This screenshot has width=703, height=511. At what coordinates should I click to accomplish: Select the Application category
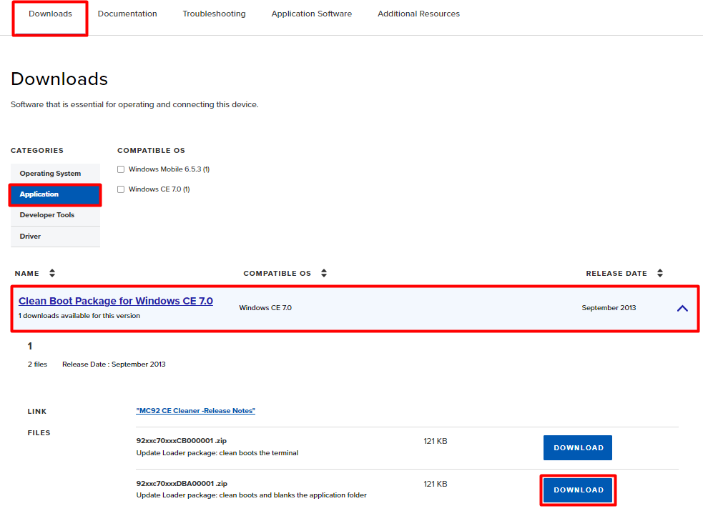click(54, 194)
